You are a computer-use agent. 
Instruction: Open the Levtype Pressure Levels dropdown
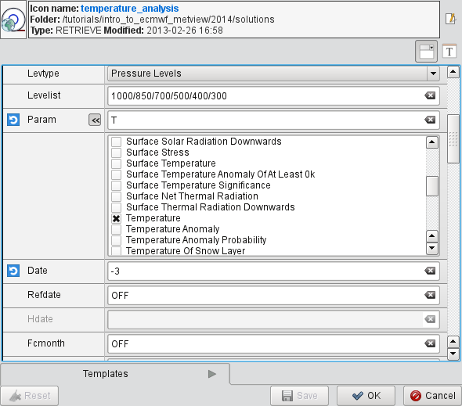433,74
